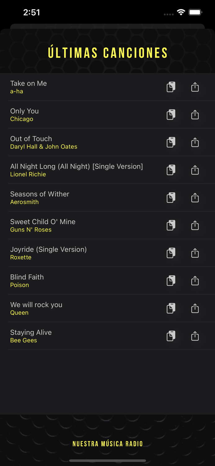Share Joyride by Roxette
The width and height of the screenshot is (215, 466).
pos(195,253)
